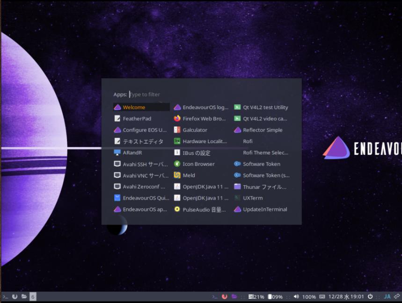402x303 pixels.
Task: Open the power menu icon
Action: (370, 296)
